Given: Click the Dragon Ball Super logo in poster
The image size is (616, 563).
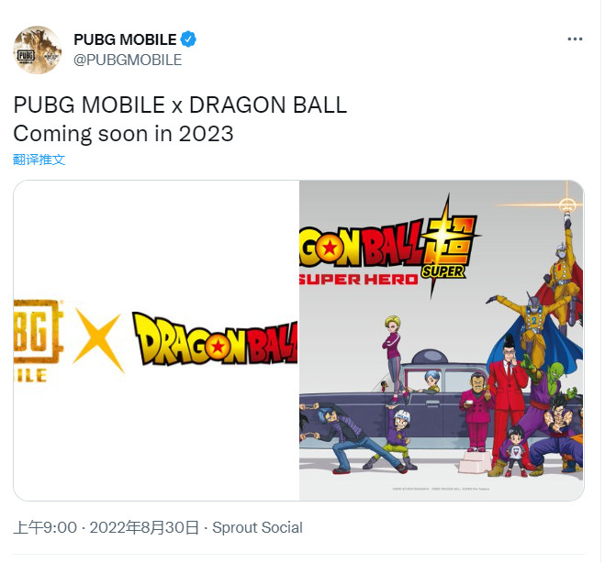Looking at the screenshot, I should (x=390, y=248).
